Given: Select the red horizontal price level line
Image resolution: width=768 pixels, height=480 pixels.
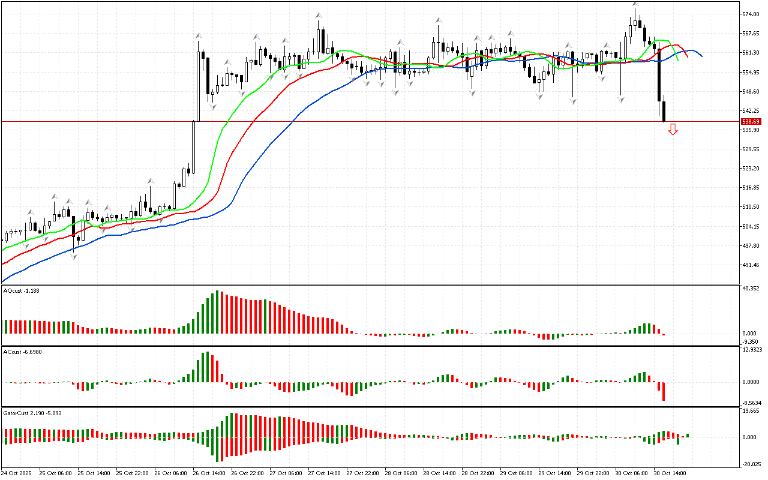Looking at the screenshot, I should pyautogui.click(x=360, y=121).
